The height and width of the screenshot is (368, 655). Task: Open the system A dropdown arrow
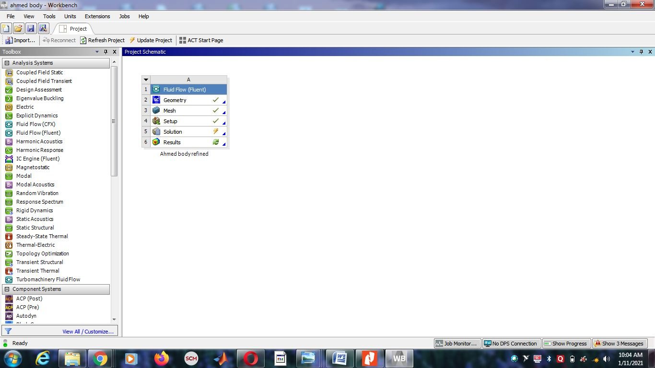click(146, 80)
